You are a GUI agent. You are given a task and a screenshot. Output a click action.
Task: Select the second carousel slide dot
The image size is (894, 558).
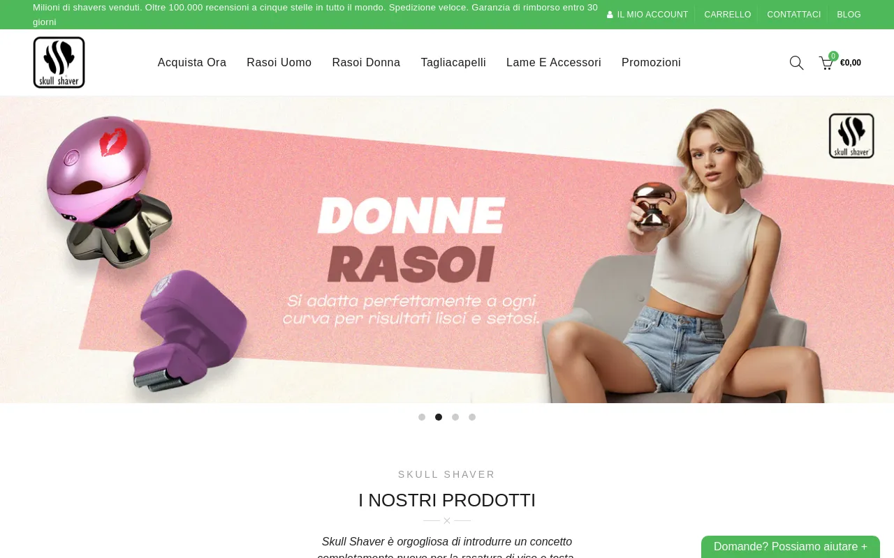[439, 417]
